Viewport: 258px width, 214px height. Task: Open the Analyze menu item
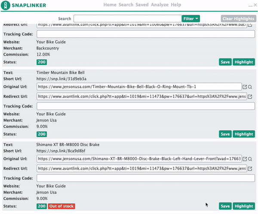point(160,5)
